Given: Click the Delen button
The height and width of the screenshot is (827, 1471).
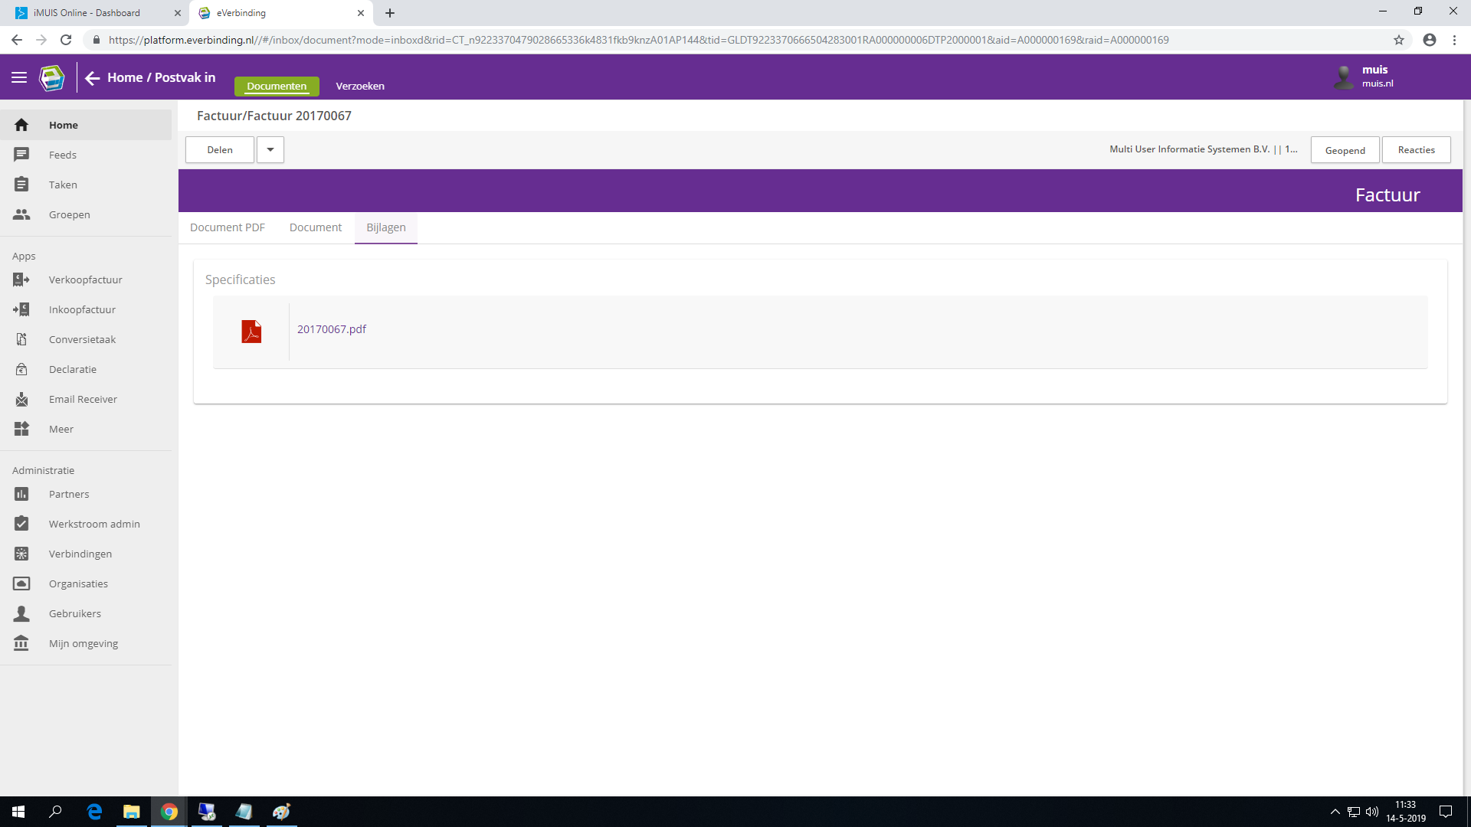Looking at the screenshot, I should (220, 150).
